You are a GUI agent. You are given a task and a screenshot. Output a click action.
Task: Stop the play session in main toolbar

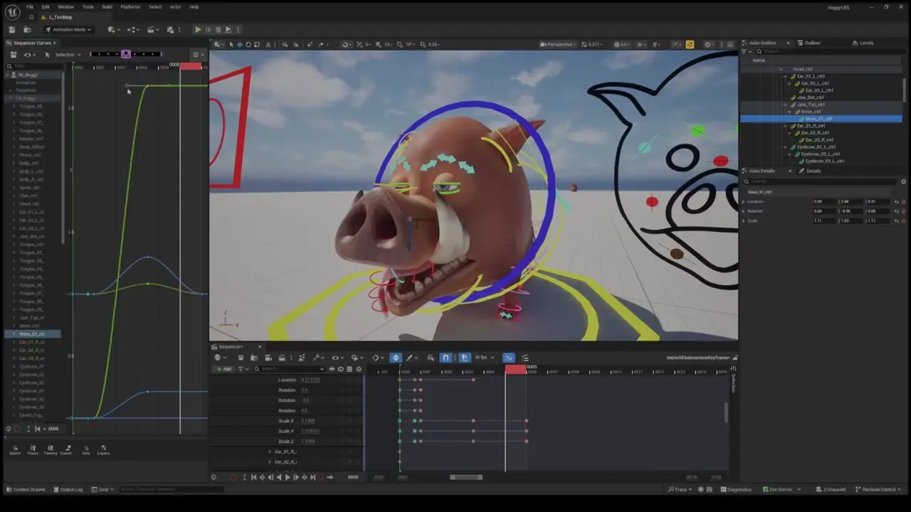click(218, 30)
